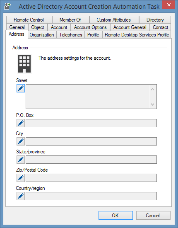178x228 pixels.
Task: Open the Telephones tab
Action: click(x=71, y=35)
